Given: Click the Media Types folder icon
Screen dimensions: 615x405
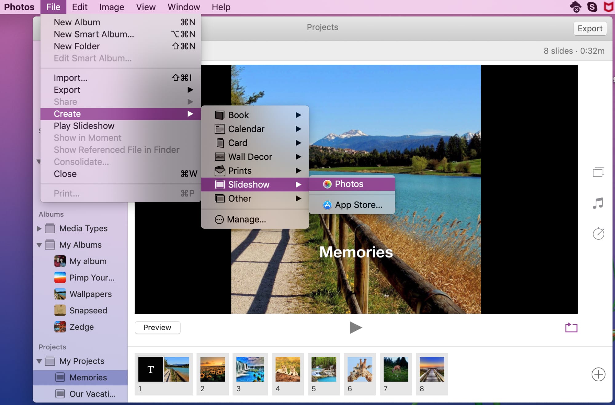Looking at the screenshot, I should click(x=50, y=228).
